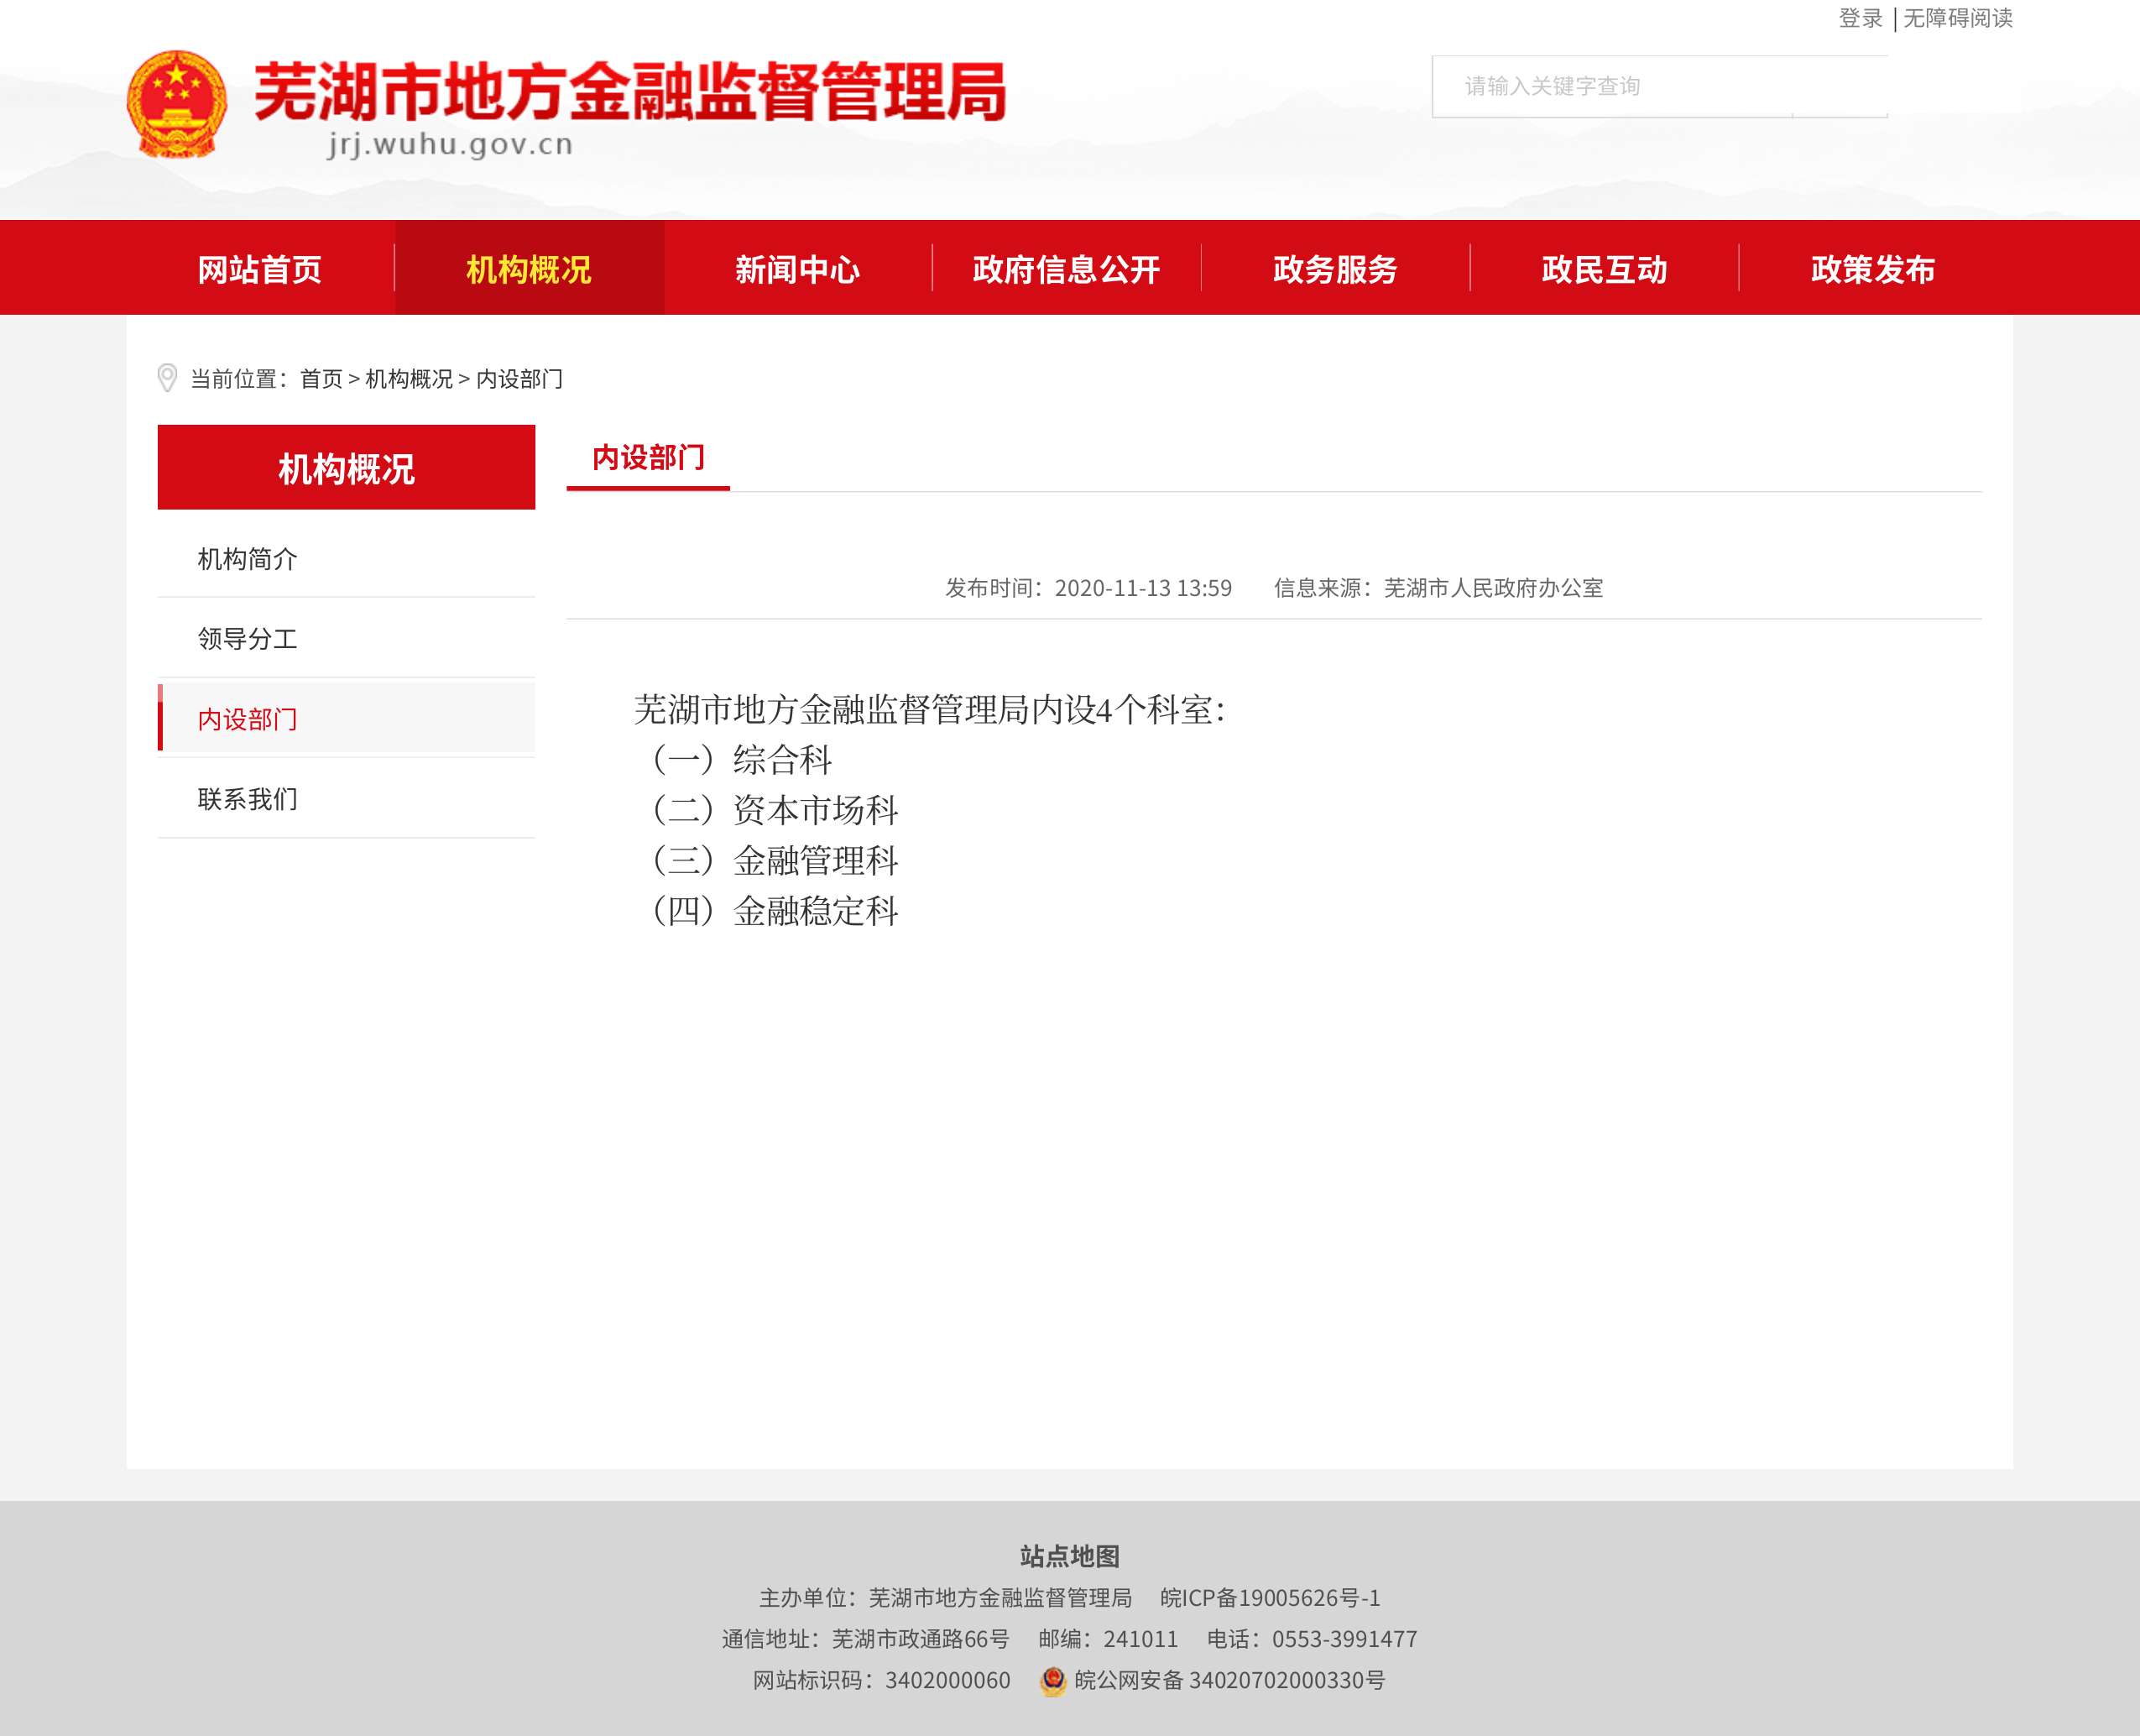Click the （二）资本市场科 line
Screen dimensions: 2140x1736
pos(774,810)
